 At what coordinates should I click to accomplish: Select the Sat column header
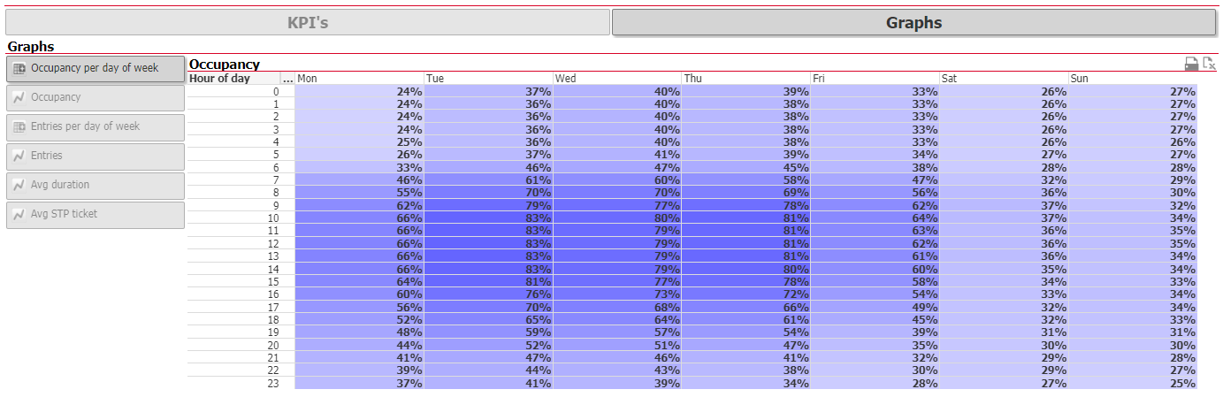click(x=1004, y=79)
